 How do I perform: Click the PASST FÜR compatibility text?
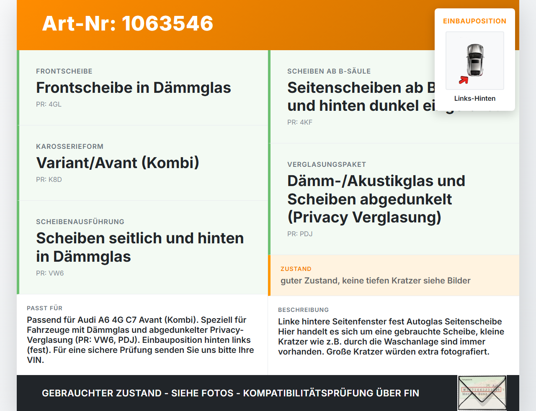pos(140,340)
